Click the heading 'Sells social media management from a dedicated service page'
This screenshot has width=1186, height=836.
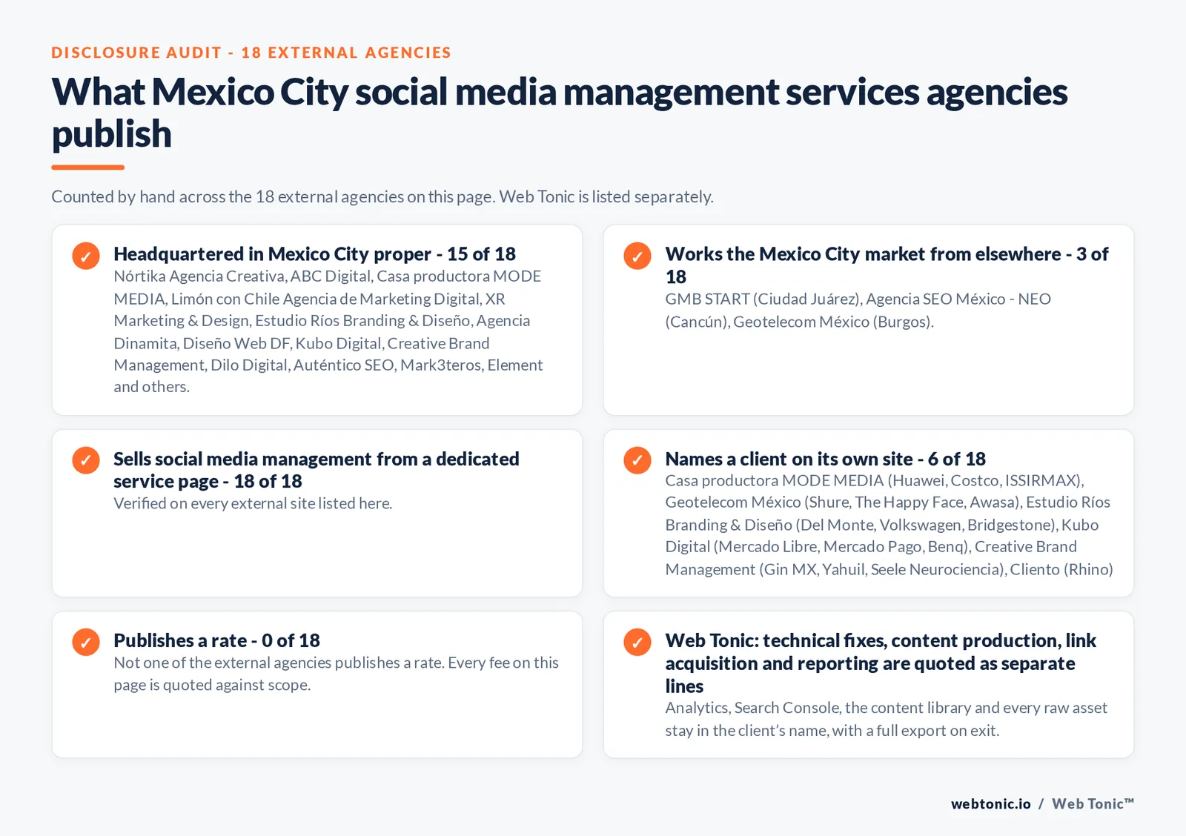tap(317, 470)
